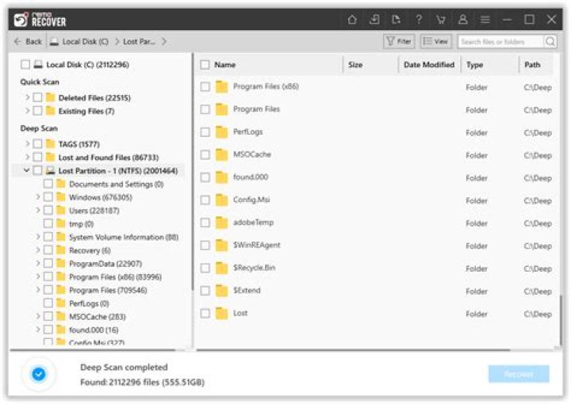Open the hamburger menu icon
This screenshot has height=404, width=571.
(x=485, y=20)
